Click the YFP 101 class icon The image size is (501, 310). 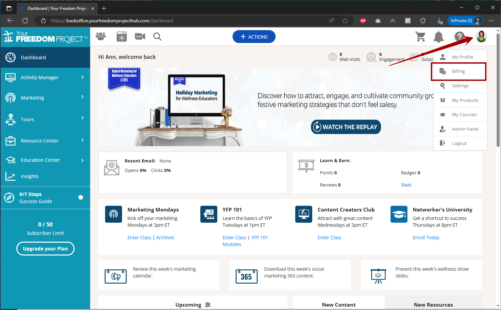pos(209,214)
